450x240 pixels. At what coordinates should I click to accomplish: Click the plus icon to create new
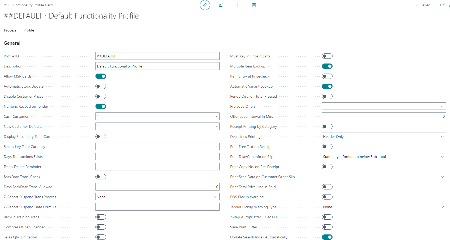point(238,5)
